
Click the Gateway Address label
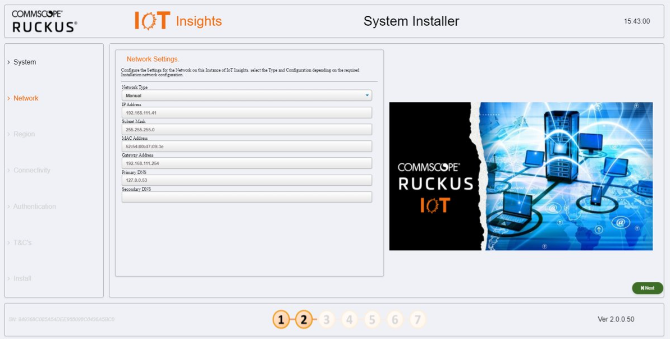click(137, 155)
